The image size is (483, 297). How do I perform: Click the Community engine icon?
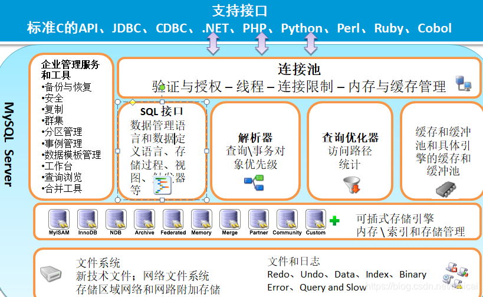(x=287, y=219)
